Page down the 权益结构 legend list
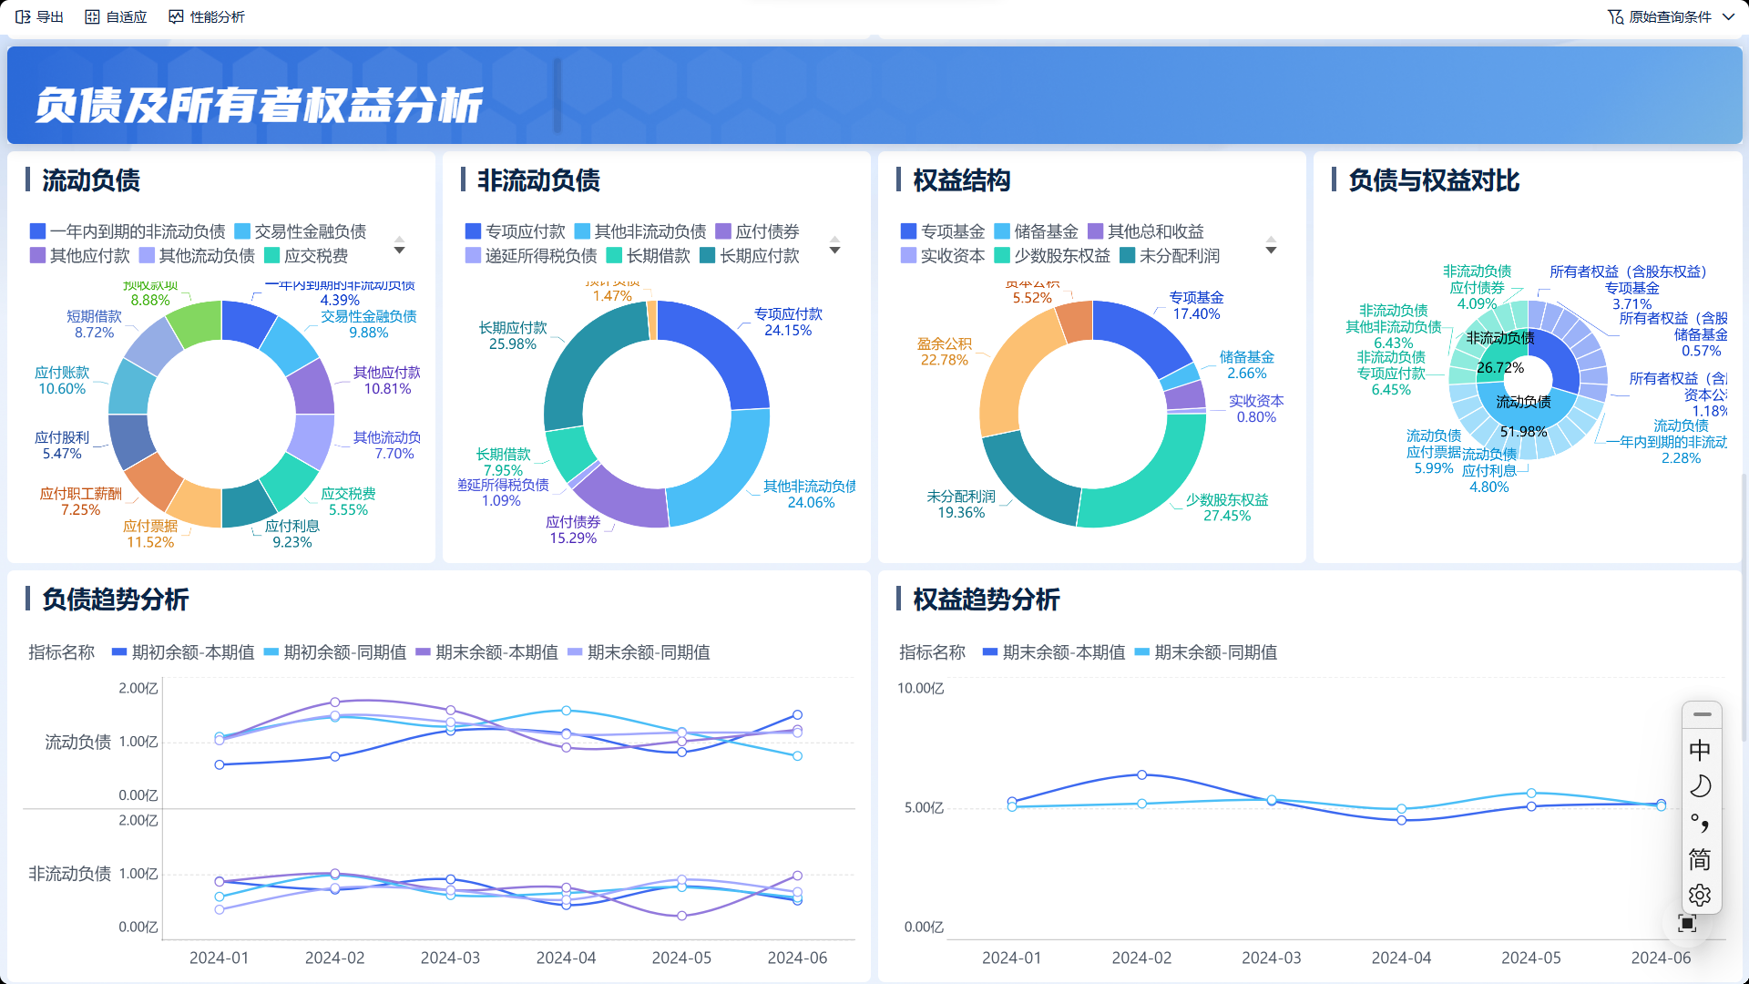 click(x=1271, y=251)
